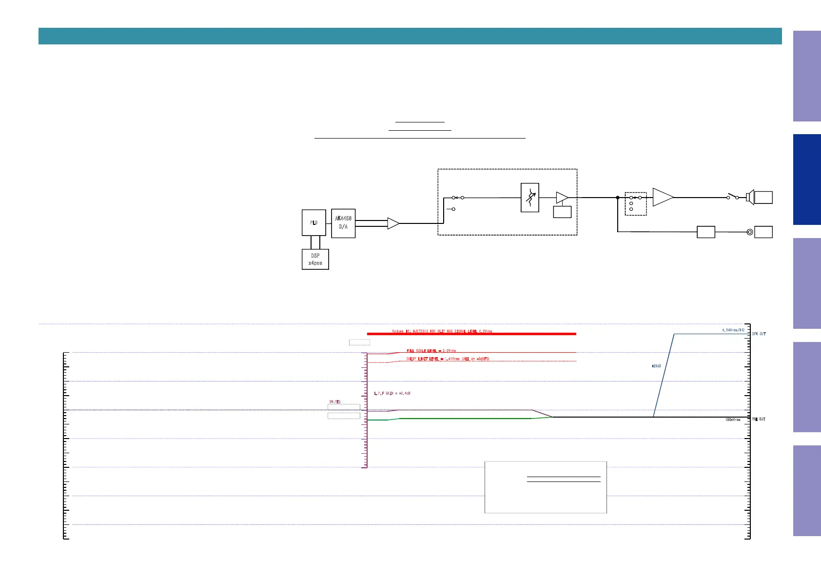Toggle the three-position selector before the power amp
The image size is (821, 581).
click(x=636, y=203)
